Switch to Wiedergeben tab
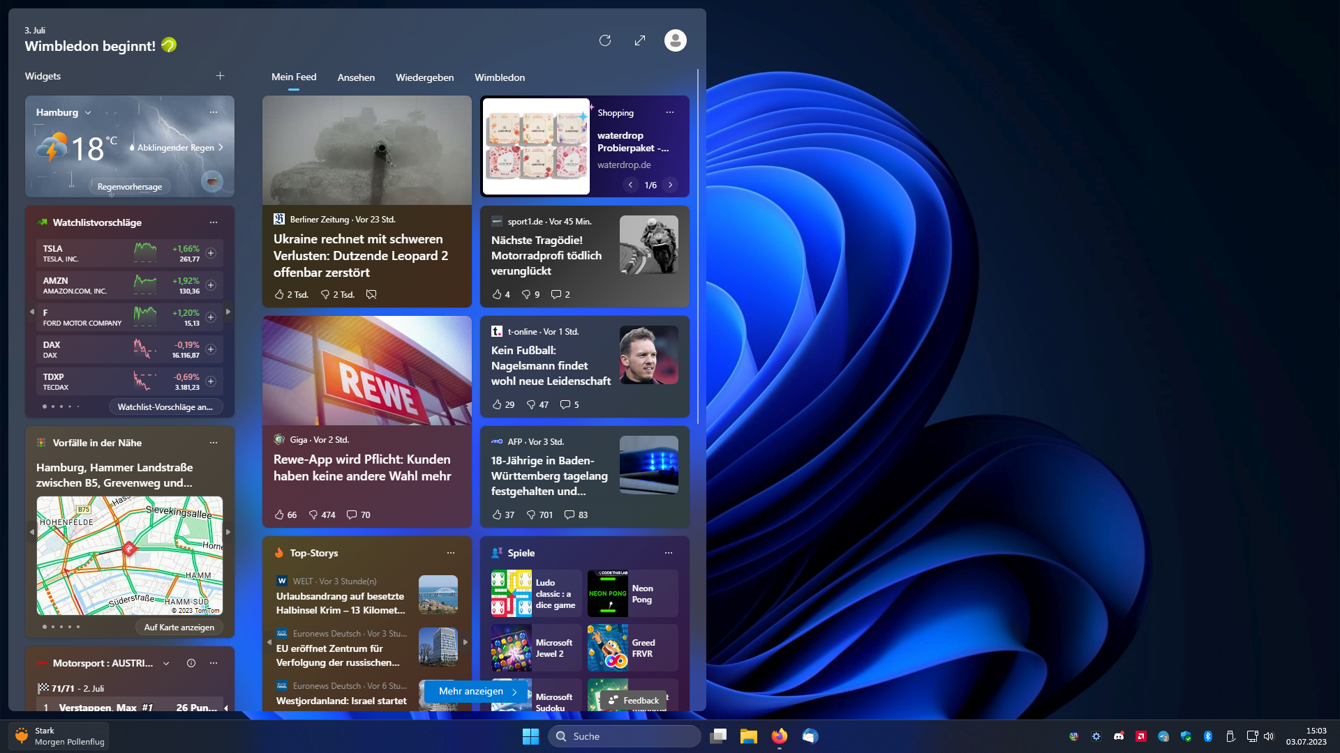 [x=424, y=77]
